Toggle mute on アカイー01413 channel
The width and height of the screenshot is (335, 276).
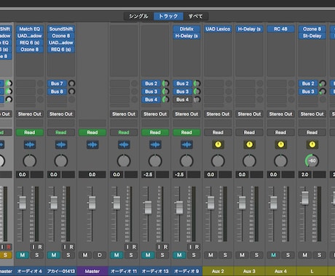pyautogui.click(x=54, y=255)
